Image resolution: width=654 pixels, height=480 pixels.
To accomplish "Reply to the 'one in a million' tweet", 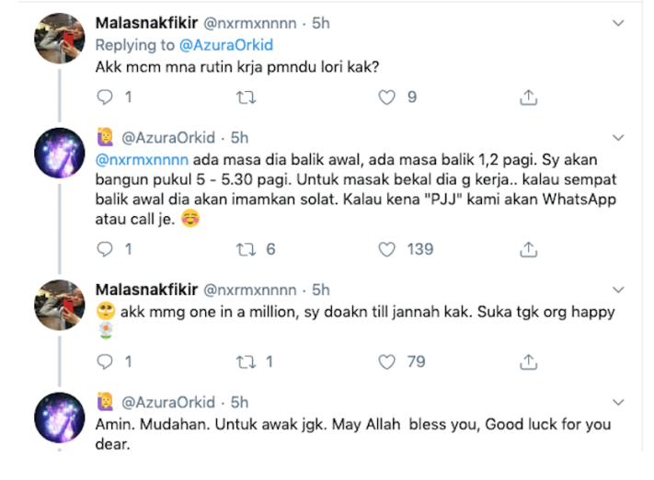I will pyautogui.click(x=105, y=361).
